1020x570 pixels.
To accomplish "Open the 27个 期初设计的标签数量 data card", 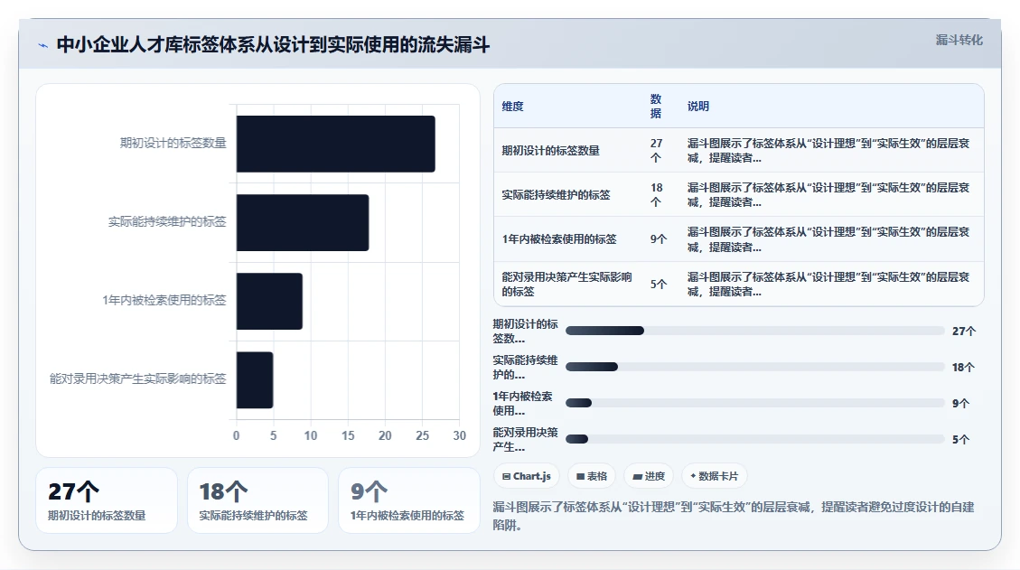I will (107, 500).
